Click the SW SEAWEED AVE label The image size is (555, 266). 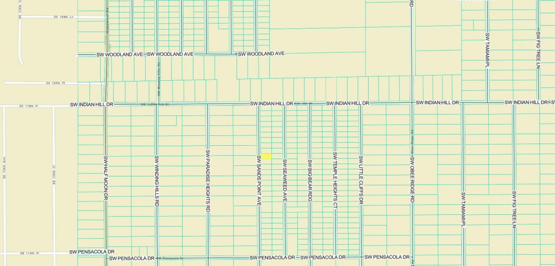click(x=284, y=180)
